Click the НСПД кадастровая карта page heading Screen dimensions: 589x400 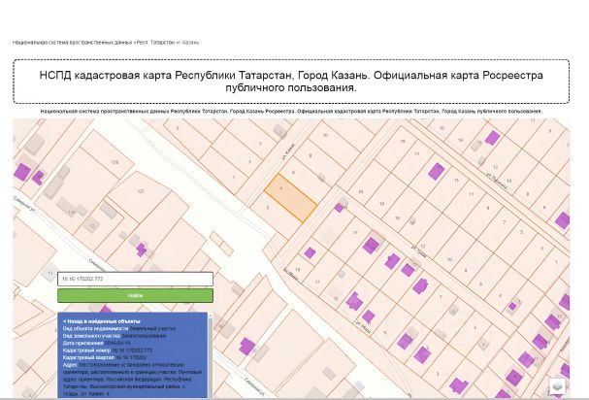291,82
